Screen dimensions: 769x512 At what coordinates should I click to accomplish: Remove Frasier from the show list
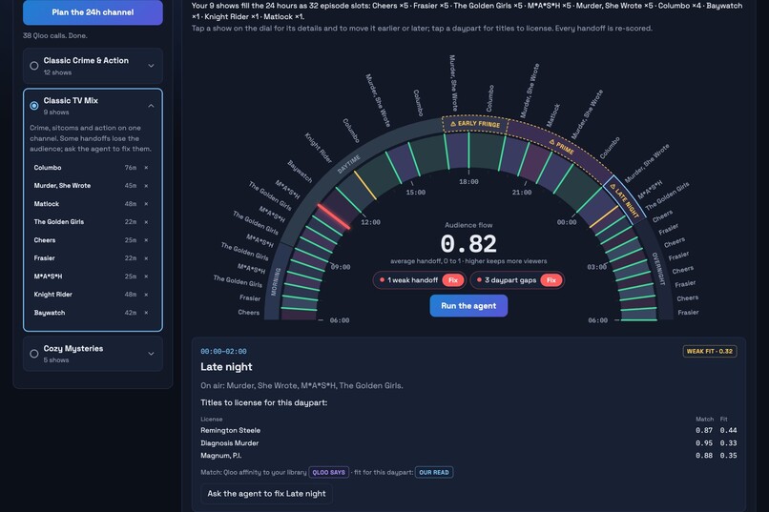point(146,258)
